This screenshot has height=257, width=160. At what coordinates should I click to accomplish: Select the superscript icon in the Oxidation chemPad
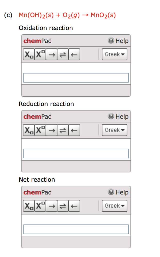(x=40, y=54)
